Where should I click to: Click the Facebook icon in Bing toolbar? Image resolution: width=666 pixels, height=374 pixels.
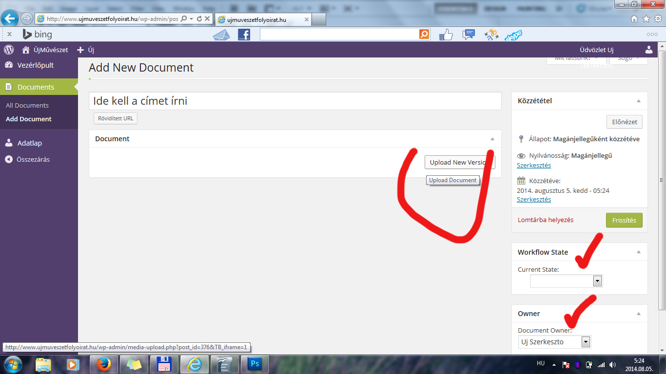click(x=244, y=35)
